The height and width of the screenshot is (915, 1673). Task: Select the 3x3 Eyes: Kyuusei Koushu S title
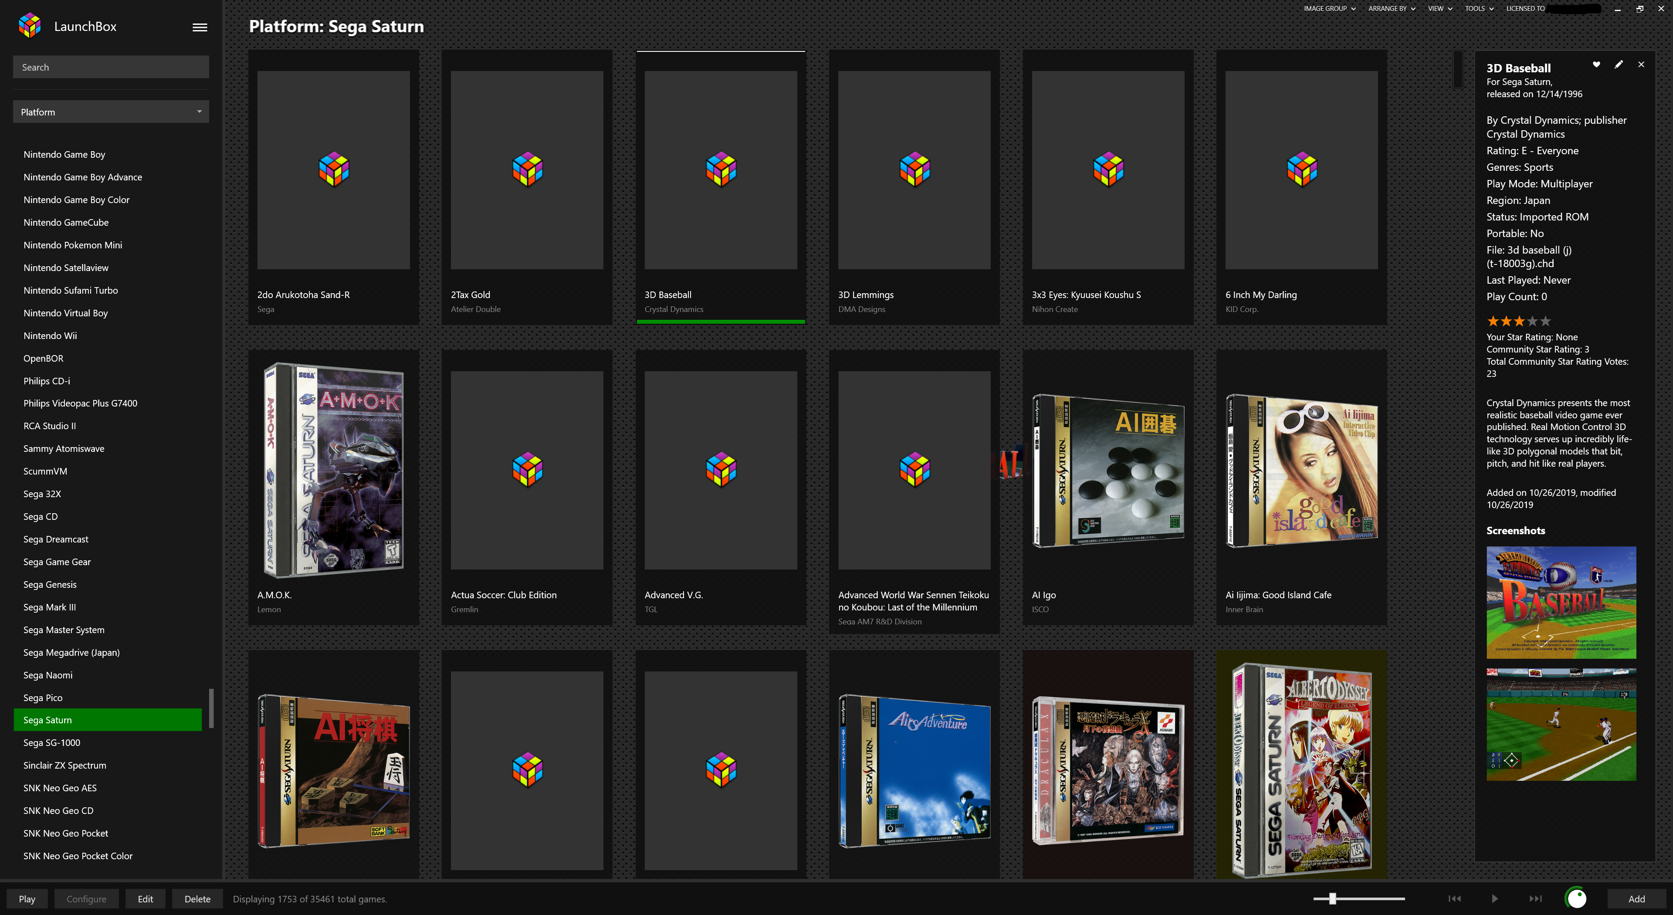pyautogui.click(x=1086, y=295)
